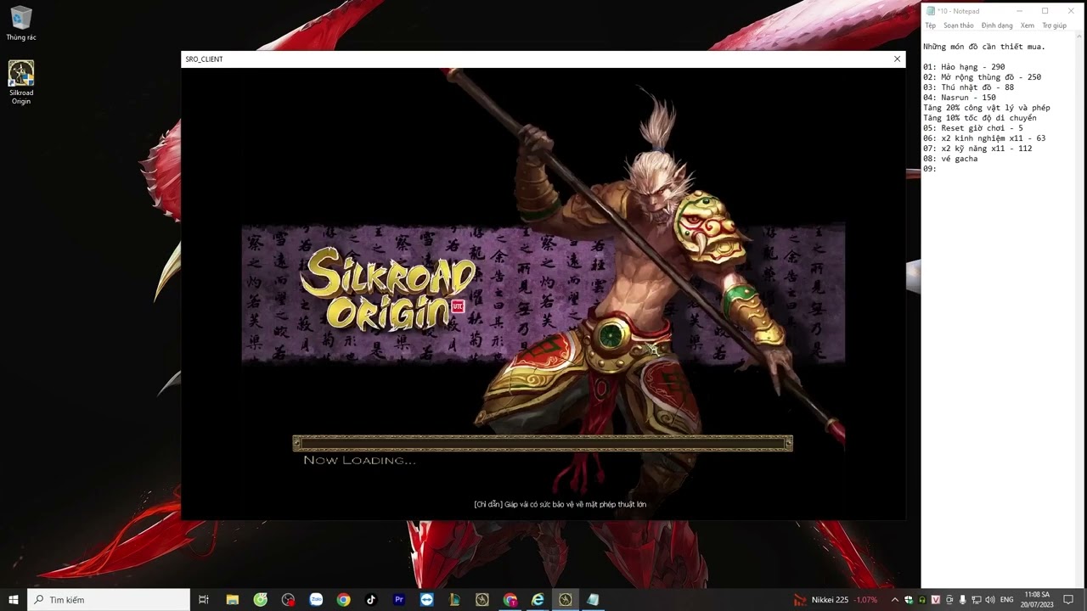Open the clock showing 11:08 SA
This screenshot has height=611, width=1087.
click(1037, 600)
